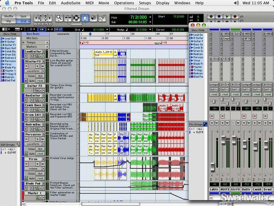
Task: Click the Edit Groups a-z icon
Action: pyautogui.click(x=18, y=145)
